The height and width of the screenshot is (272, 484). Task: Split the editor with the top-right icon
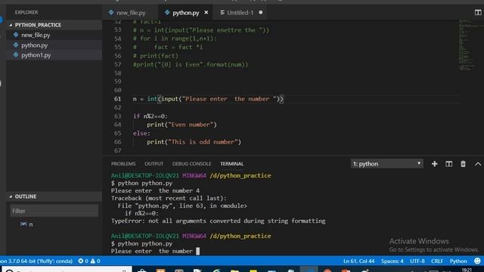pyautogui.click(x=478, y=12)
